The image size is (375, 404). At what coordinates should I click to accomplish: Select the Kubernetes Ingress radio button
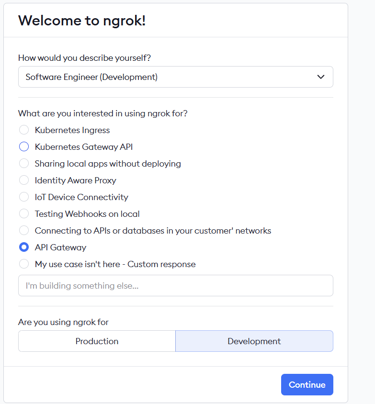tap(24, 130)
